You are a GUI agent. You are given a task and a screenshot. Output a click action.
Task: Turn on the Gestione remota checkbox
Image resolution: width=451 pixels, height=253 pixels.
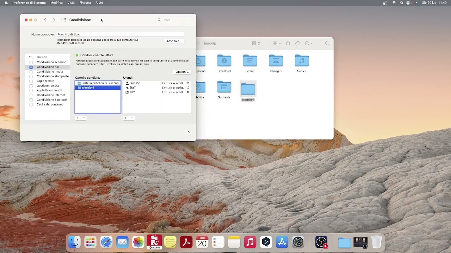coord(31,86)
